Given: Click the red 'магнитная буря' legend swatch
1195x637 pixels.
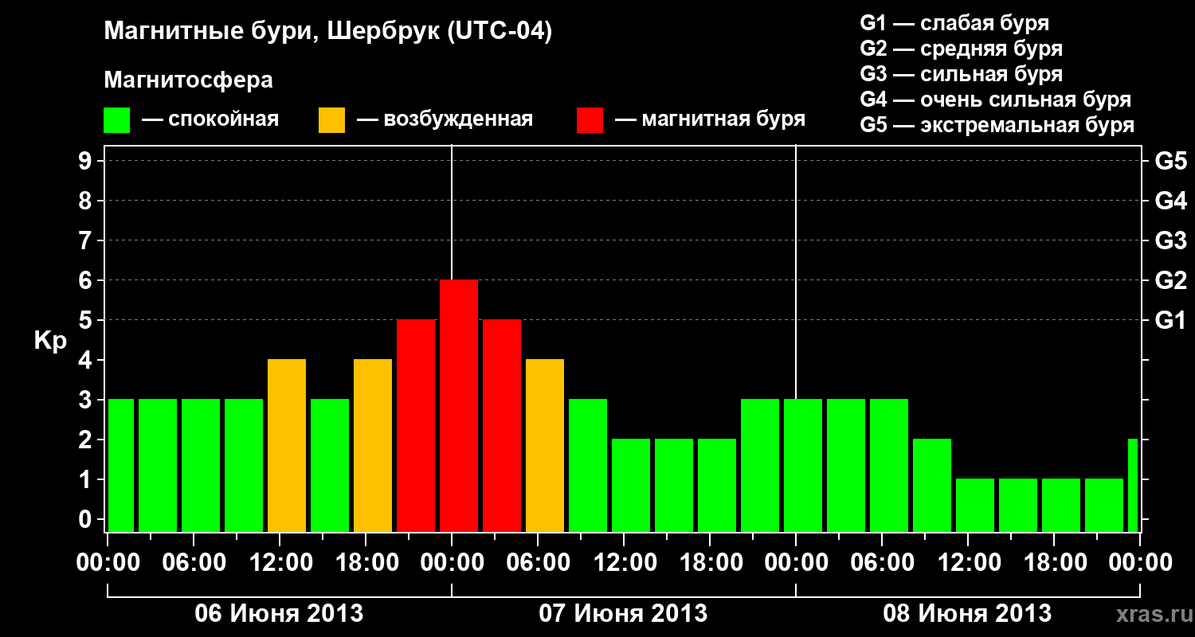Looking at the screenshot, I should (590, 120).
